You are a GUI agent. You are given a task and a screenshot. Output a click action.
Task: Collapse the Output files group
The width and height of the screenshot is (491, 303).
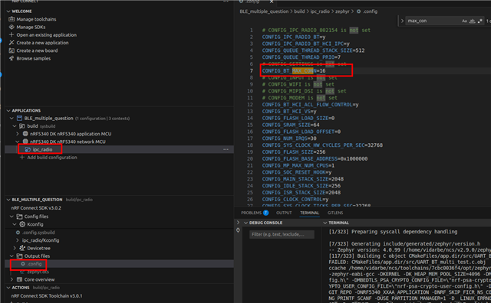(x=12, y=256)
